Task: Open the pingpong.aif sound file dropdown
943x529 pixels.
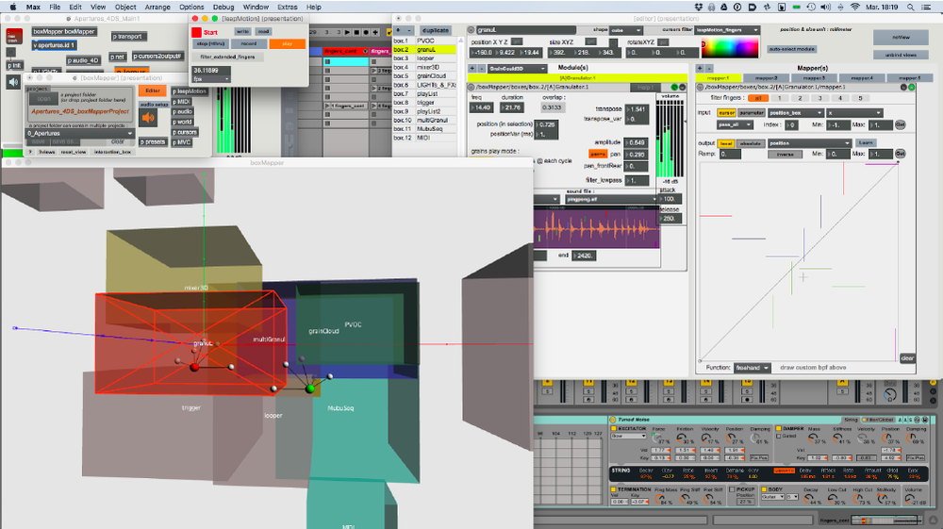Action: 612,199
